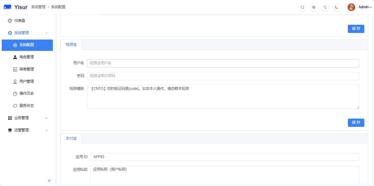Select the 短信宝 tab
Screen dimensions: 374x186
(x=71, y=45)
